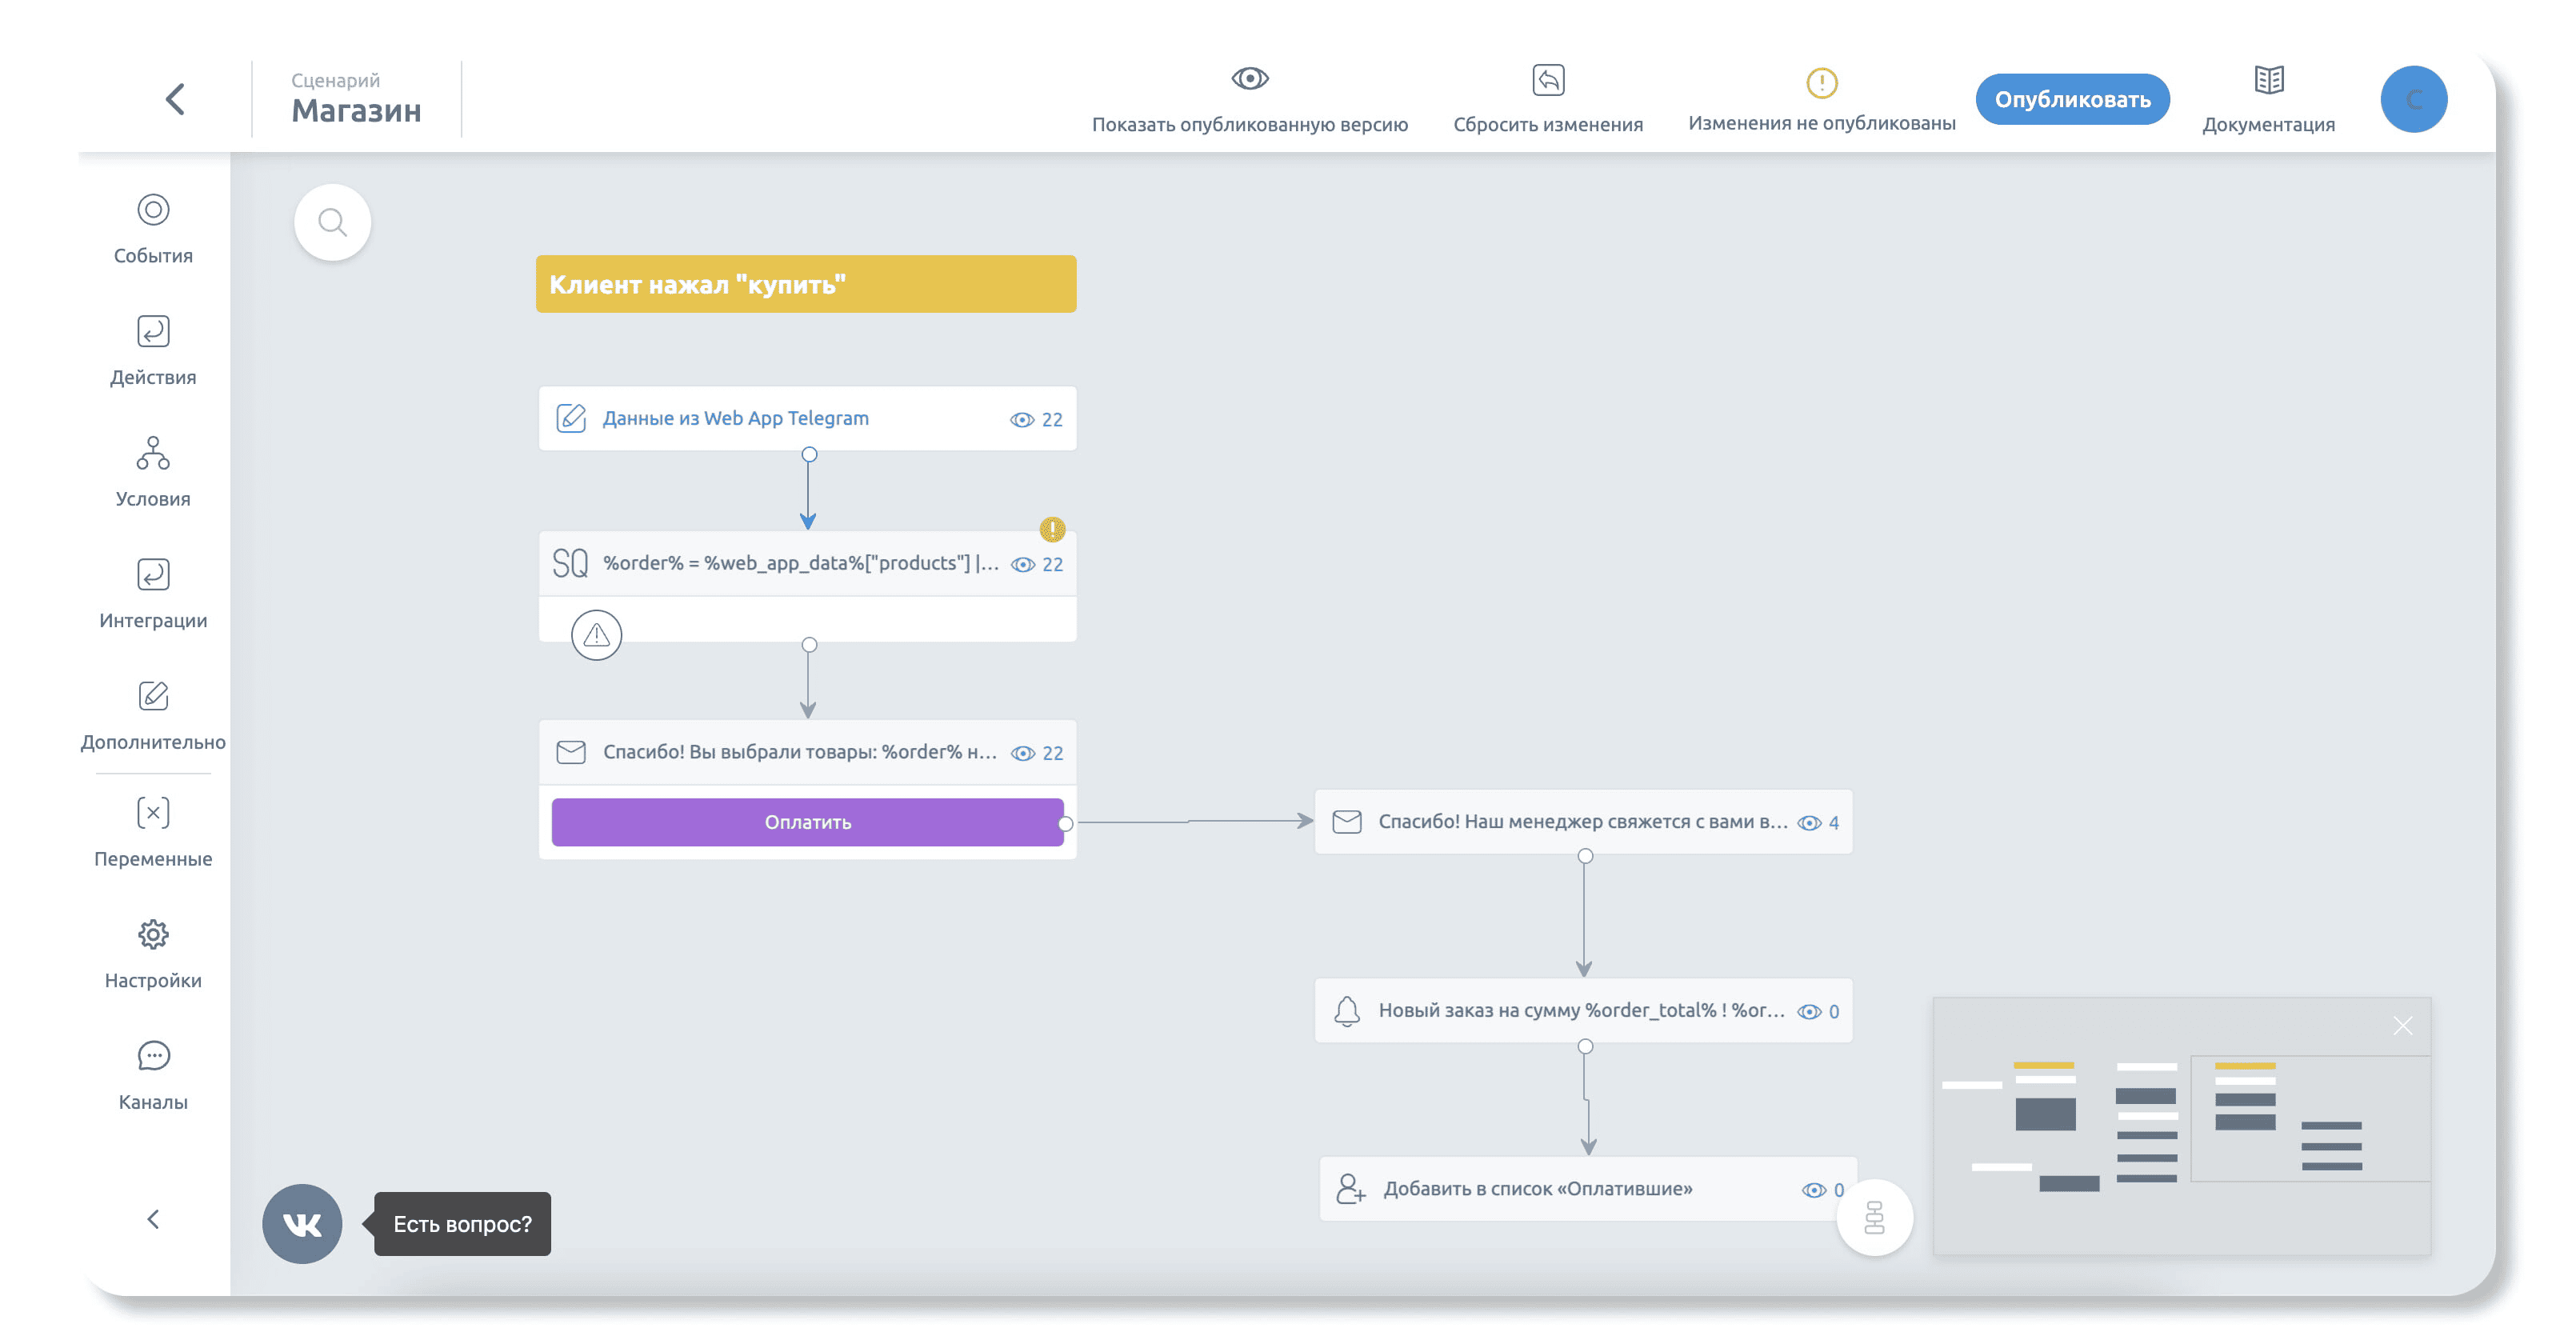Open the Условия conditions panel
The image size is (2576, 1344).
click(153, 471)
